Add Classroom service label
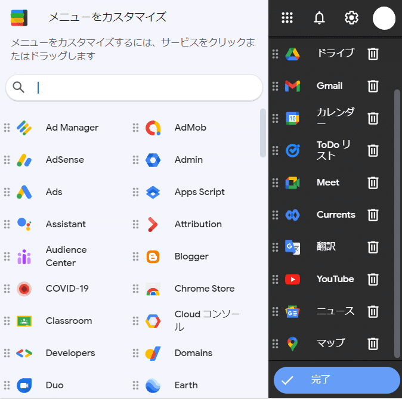 (69, 321)
